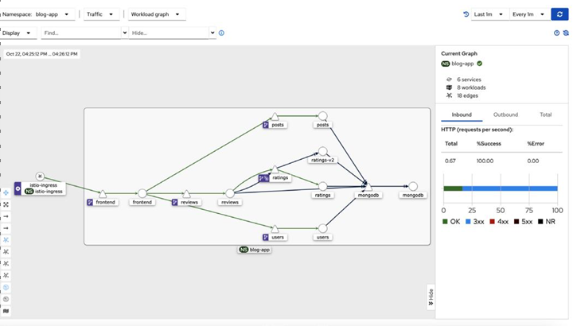Select the users service triangle node
Screen dimensions: 573x326
[275, 229]
